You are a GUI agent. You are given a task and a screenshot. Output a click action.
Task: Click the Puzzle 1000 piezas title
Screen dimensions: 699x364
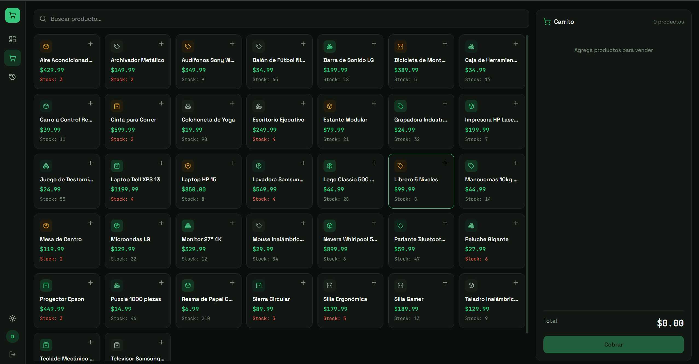[136, 299]
